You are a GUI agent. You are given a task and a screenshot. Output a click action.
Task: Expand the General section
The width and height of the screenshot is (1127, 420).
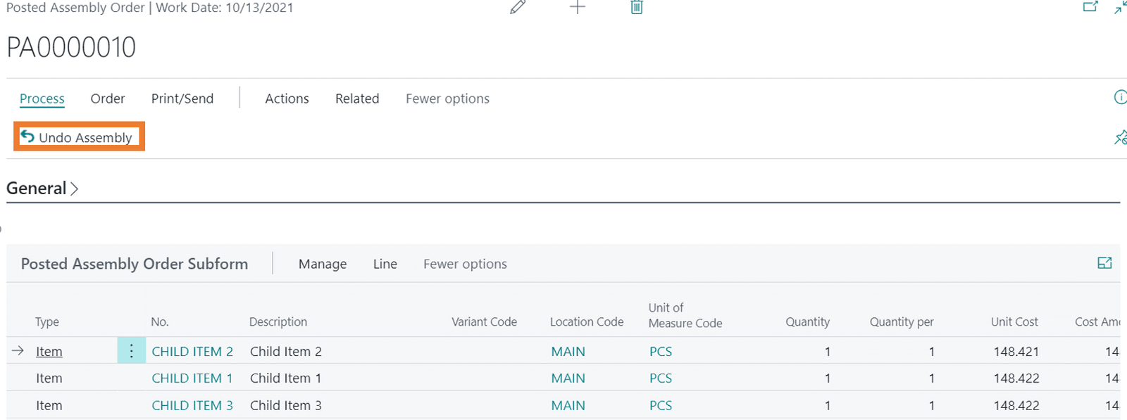(x=42, y=189)
